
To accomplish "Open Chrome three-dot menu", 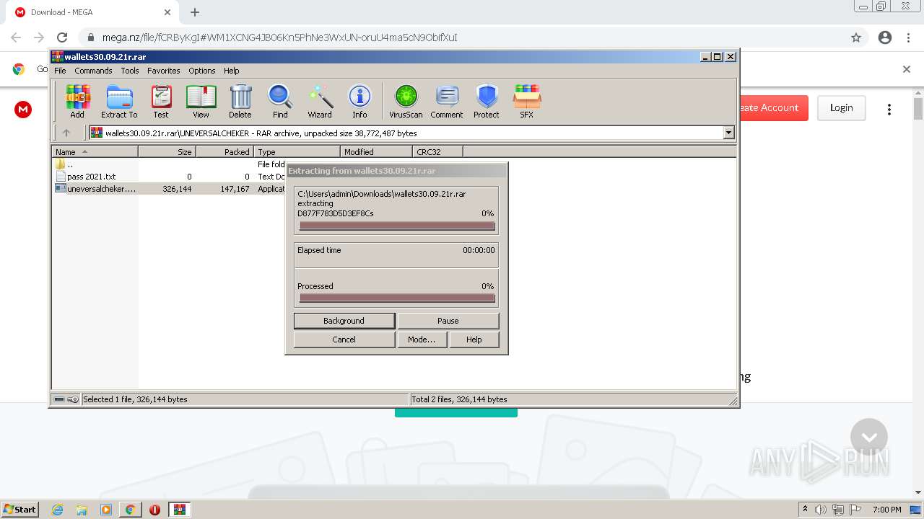I will click(x=908, y=37).
